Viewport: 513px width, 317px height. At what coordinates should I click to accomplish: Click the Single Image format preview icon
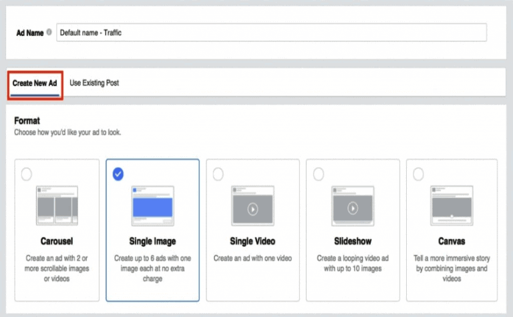(x=153, y=206)
